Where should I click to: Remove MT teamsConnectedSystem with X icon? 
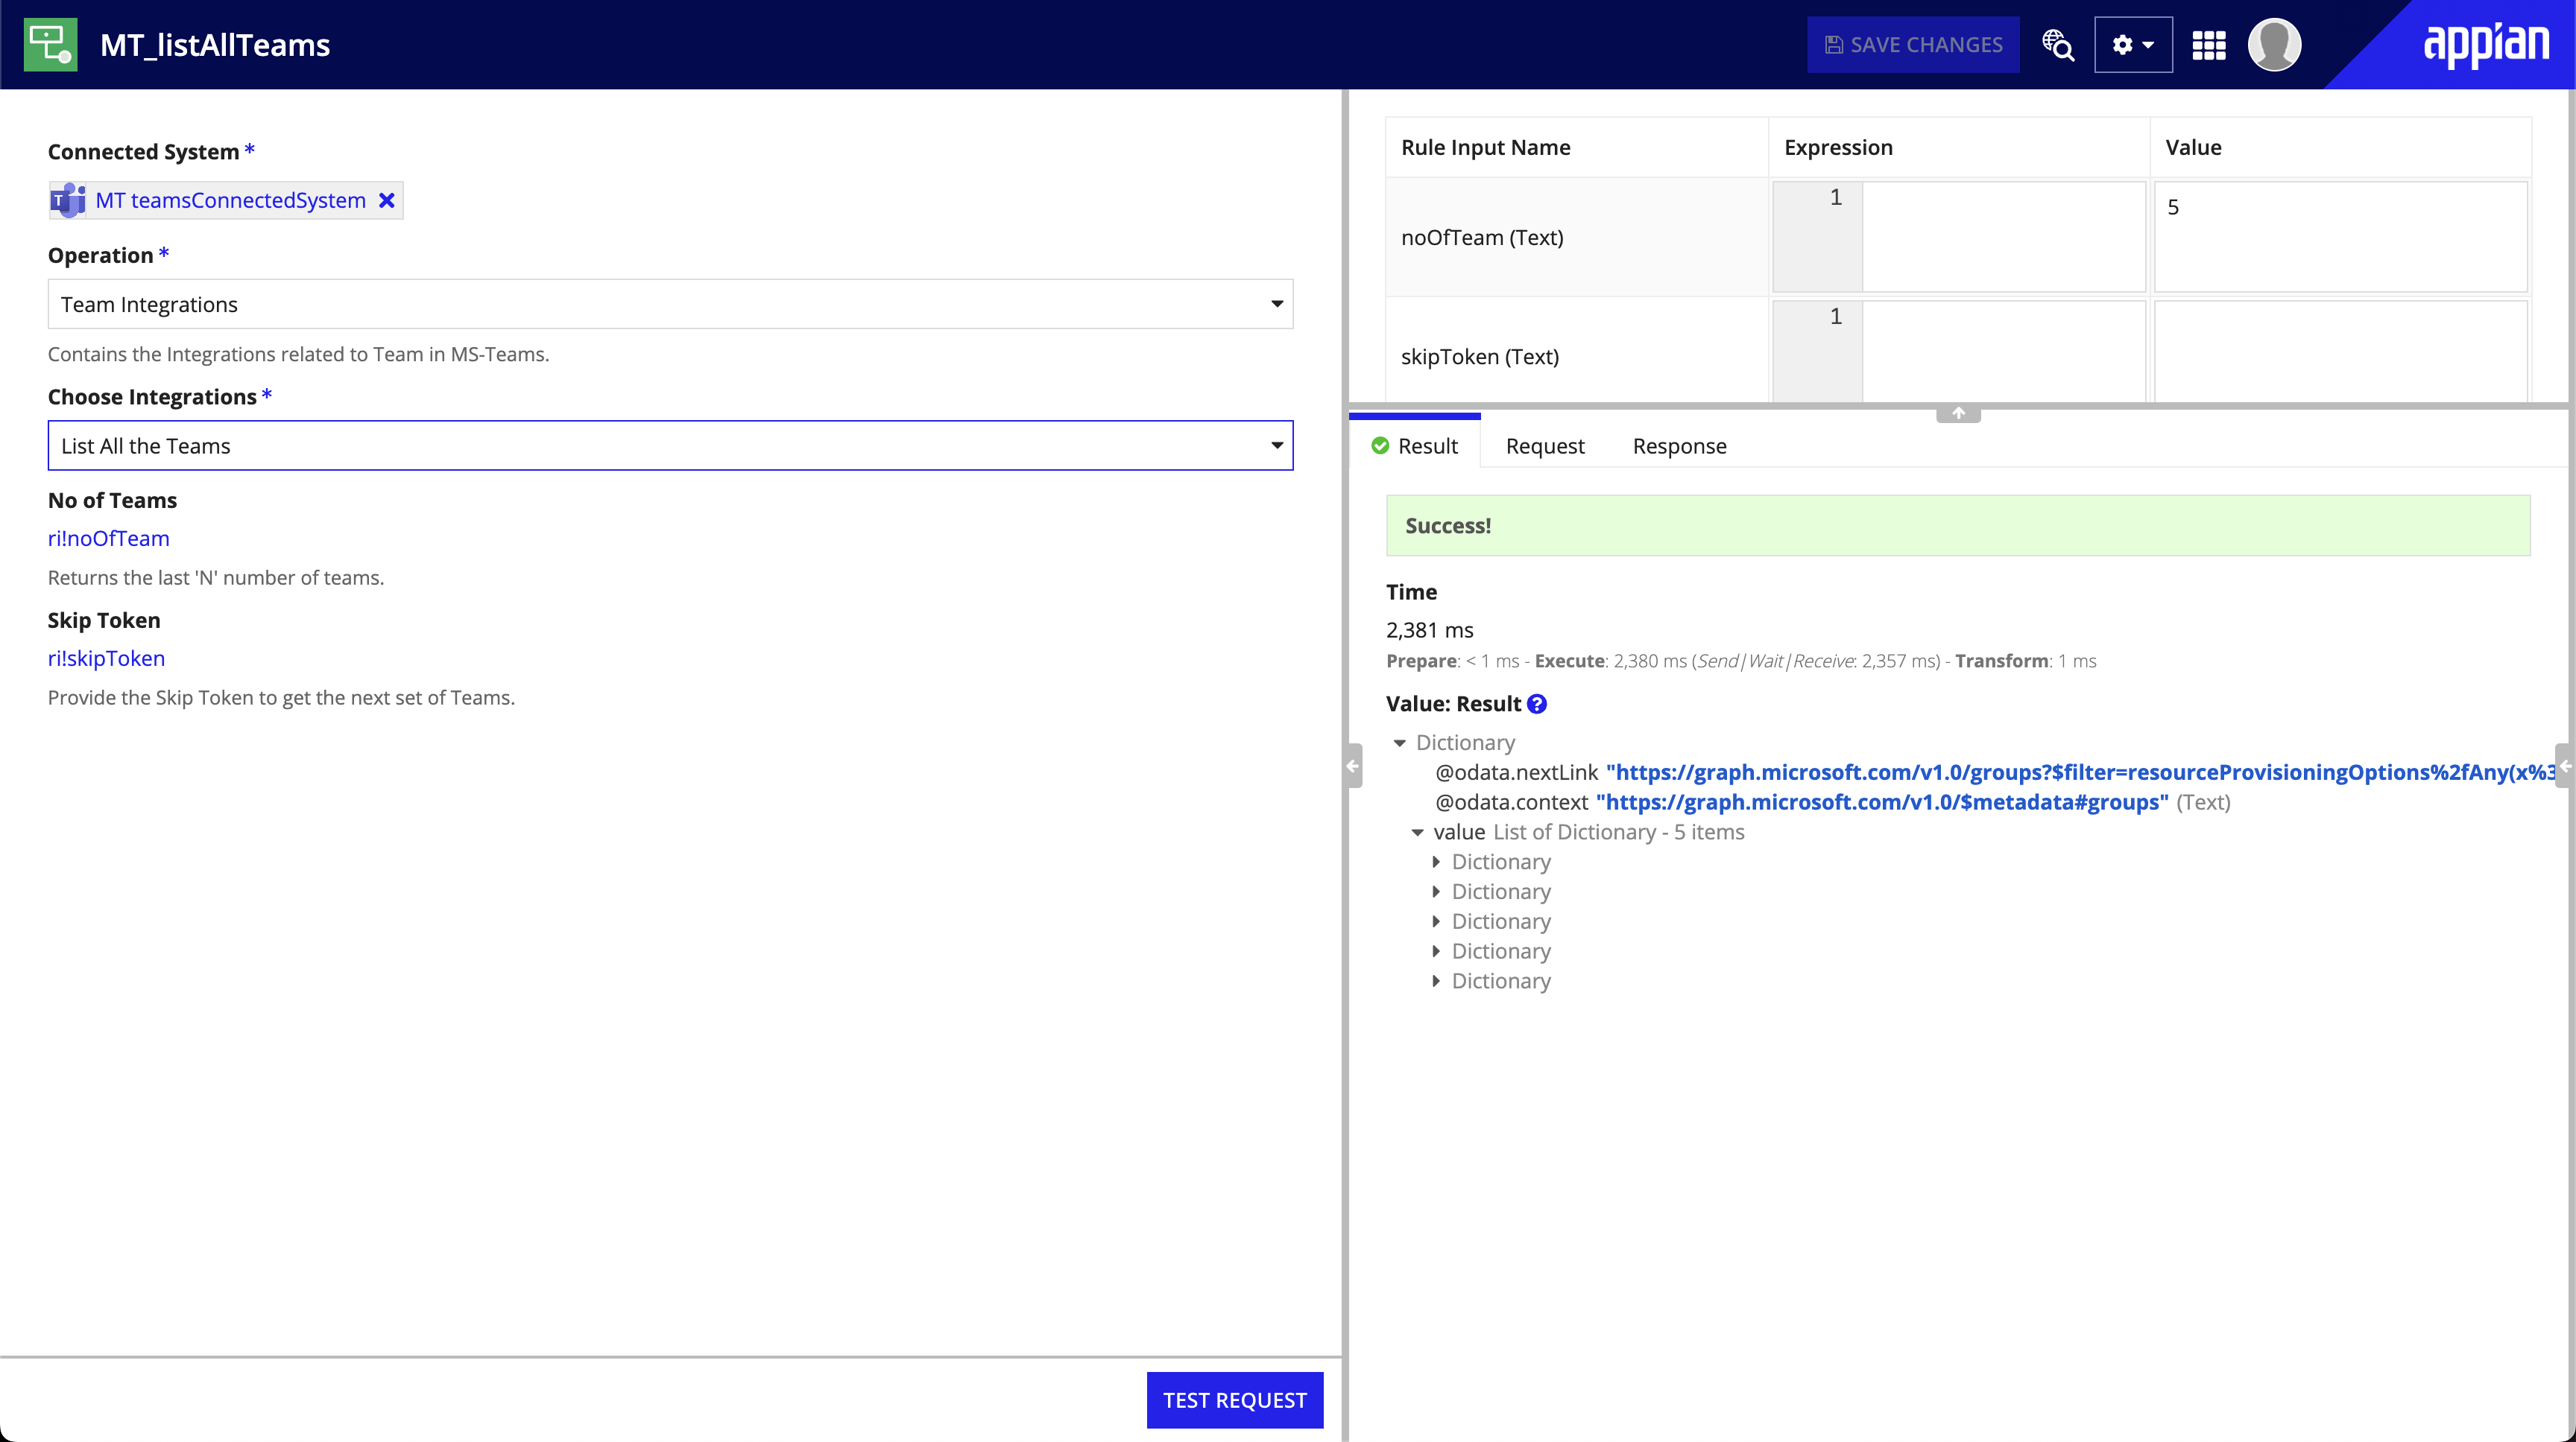click(387, 200)
